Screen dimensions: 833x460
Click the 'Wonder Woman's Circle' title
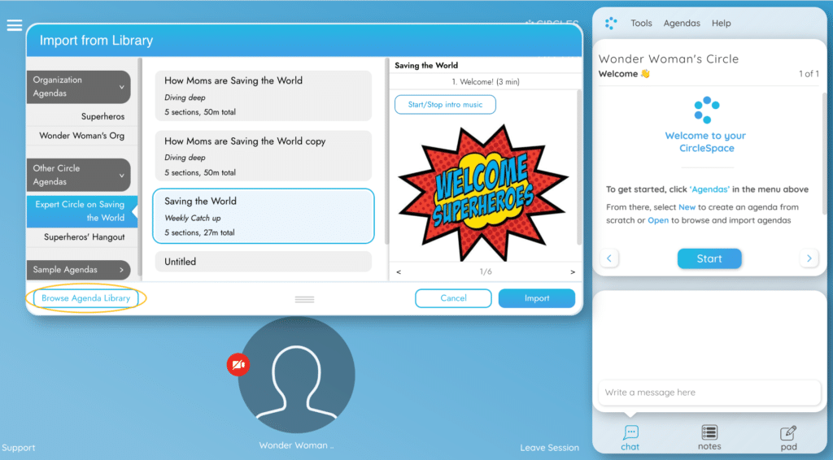pos(669,59)
